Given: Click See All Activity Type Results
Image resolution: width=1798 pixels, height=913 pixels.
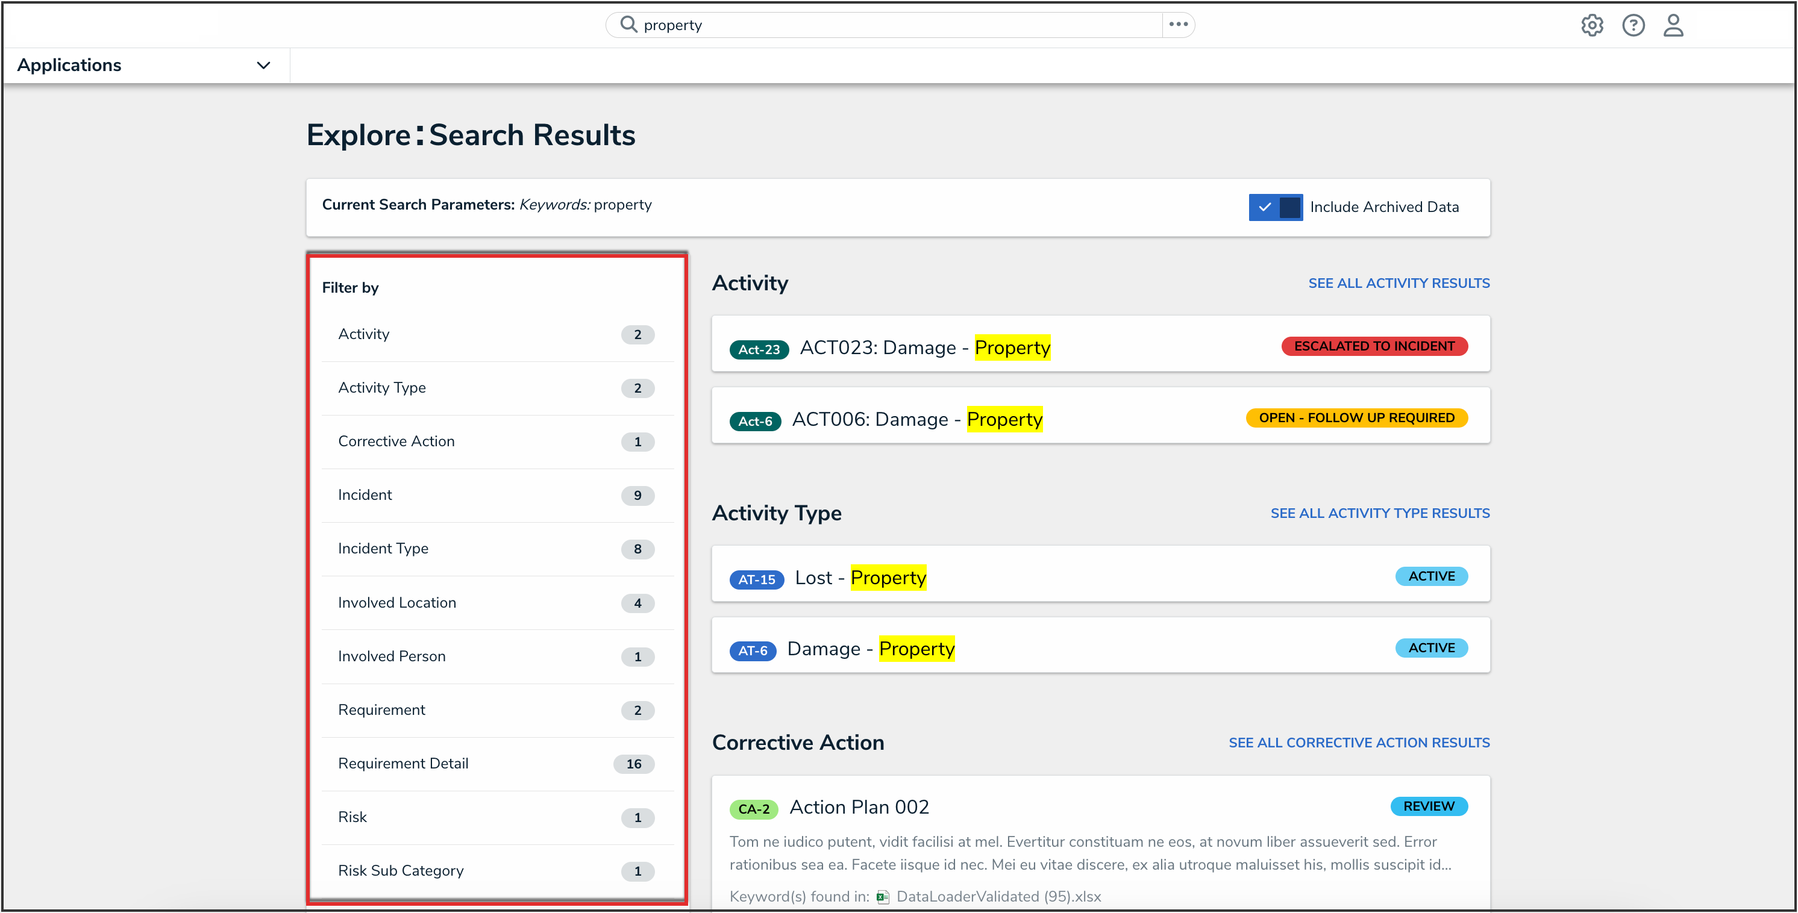Looking at the screenshot, I should coord(1379,513).
